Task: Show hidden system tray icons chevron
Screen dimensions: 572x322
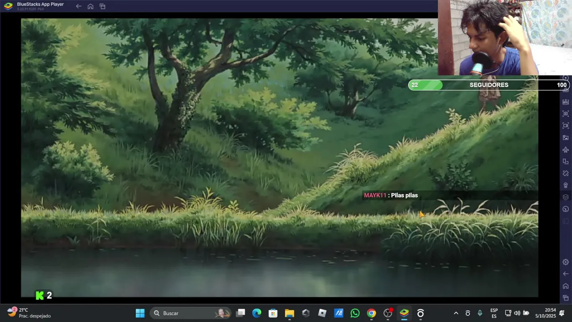Action: click(456, 313)
